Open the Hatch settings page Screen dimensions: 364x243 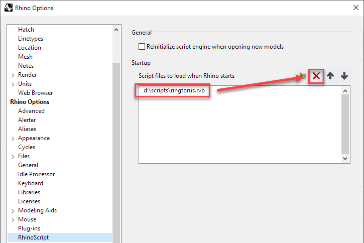(x=26, y=30)
